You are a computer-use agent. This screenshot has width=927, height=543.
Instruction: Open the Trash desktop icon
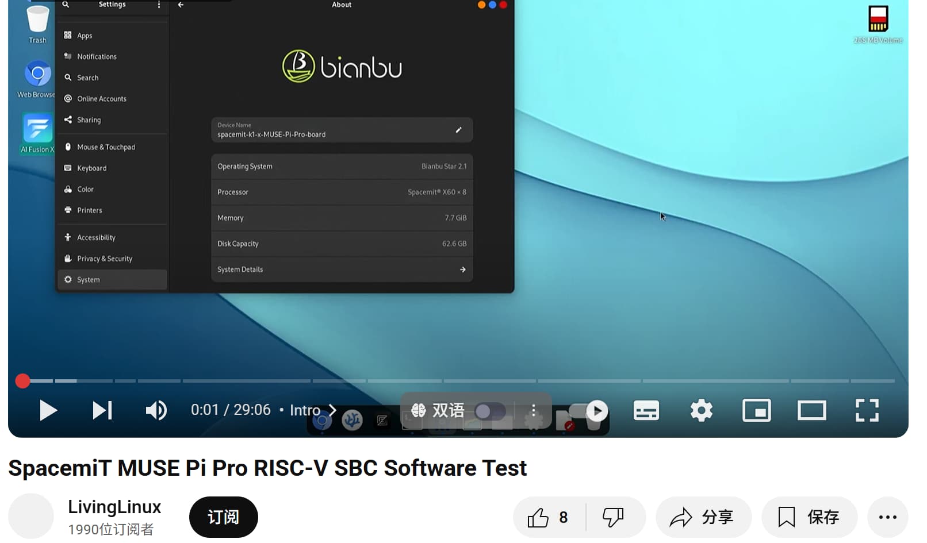point(37,24)
